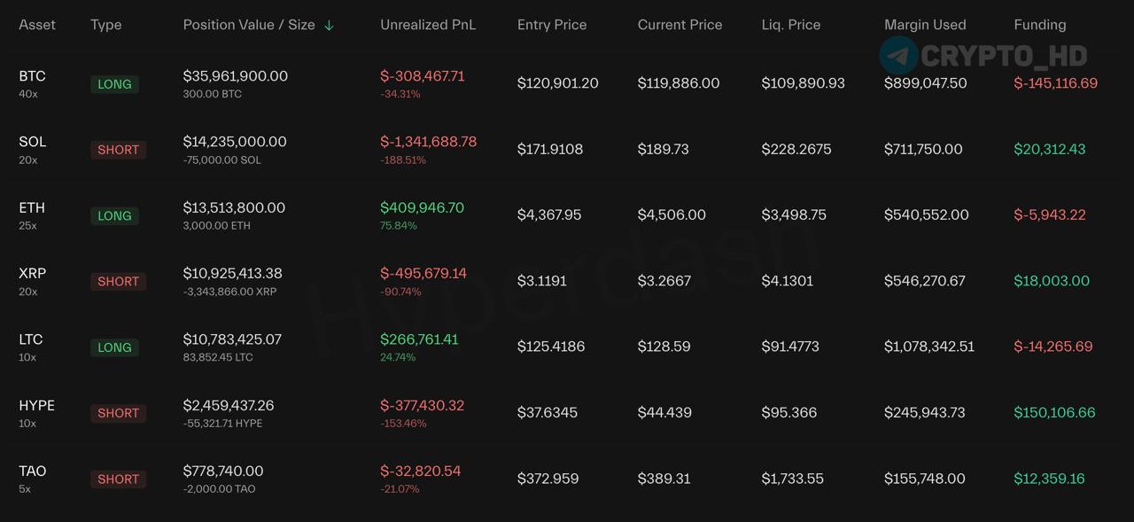Click ETH unrealized PnL value $409,946.70

click(x=422, y=207)
